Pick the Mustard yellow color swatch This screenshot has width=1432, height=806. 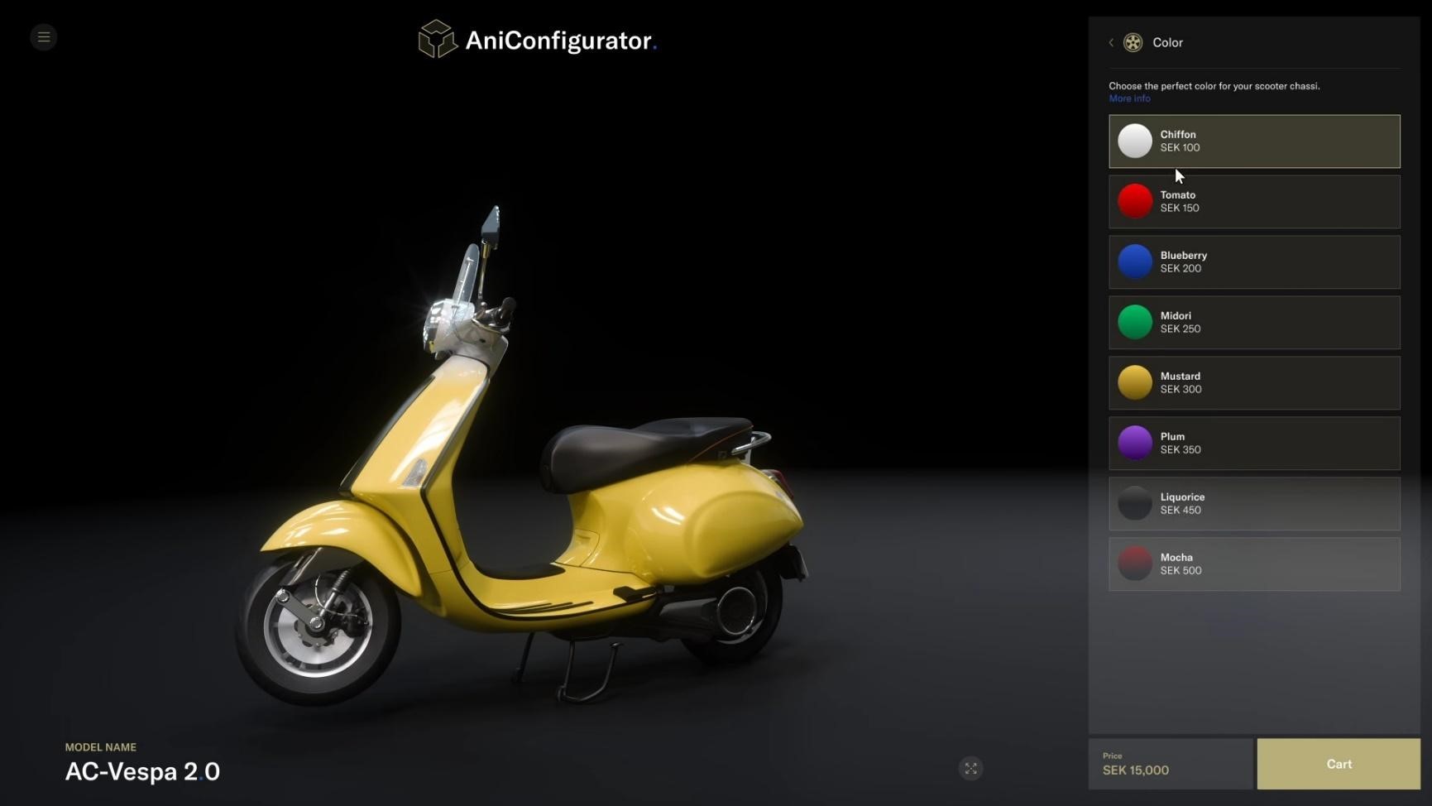click(1135, 382)
